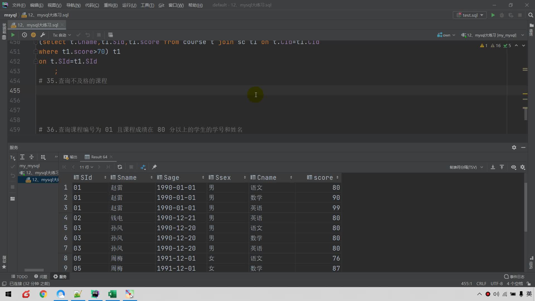Screen dimensions: 535x301
Task: Open Google Chrome from the taskbar
Action: (x=43, y=294)
